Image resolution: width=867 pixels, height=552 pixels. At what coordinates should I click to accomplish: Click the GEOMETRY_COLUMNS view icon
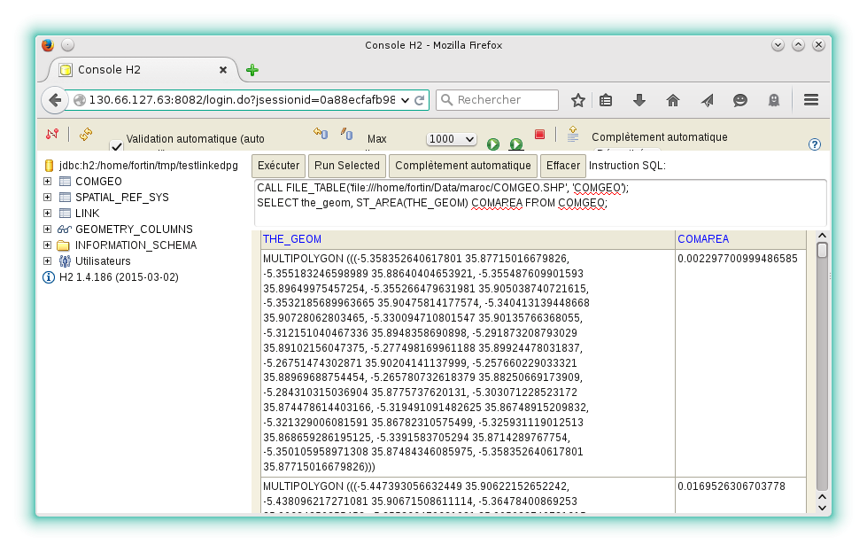pyautogui.click(x=65, y=229)
